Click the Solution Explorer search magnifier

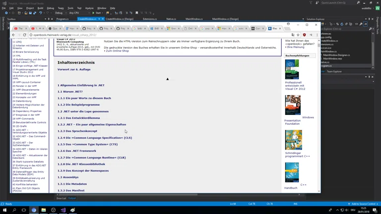[370, 29]
